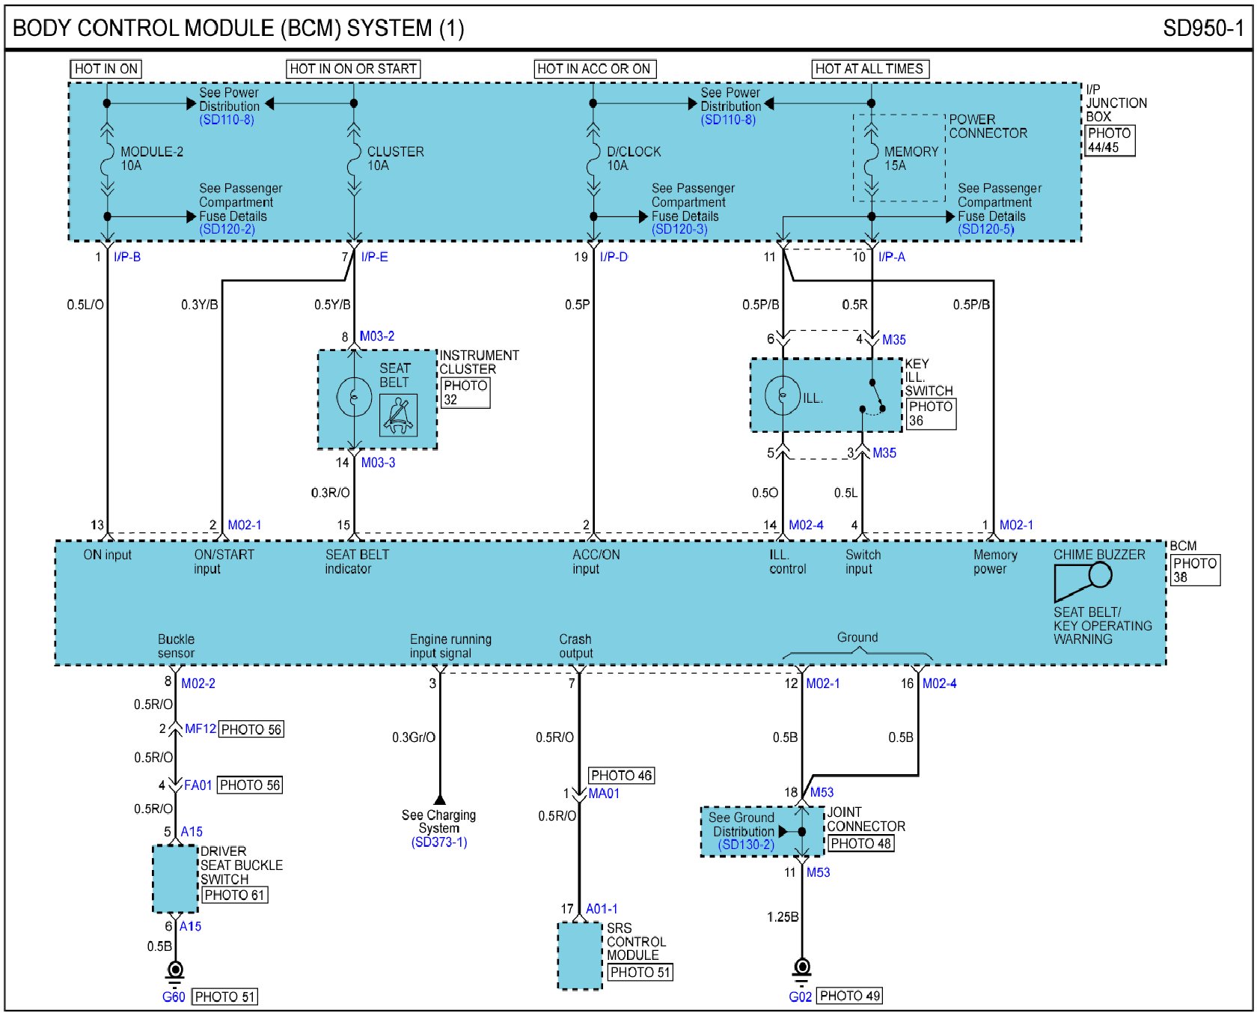Open the SD130-2 ground distribution link
The width and height of the screenshot is (1260, 1016).
point(746,845)
